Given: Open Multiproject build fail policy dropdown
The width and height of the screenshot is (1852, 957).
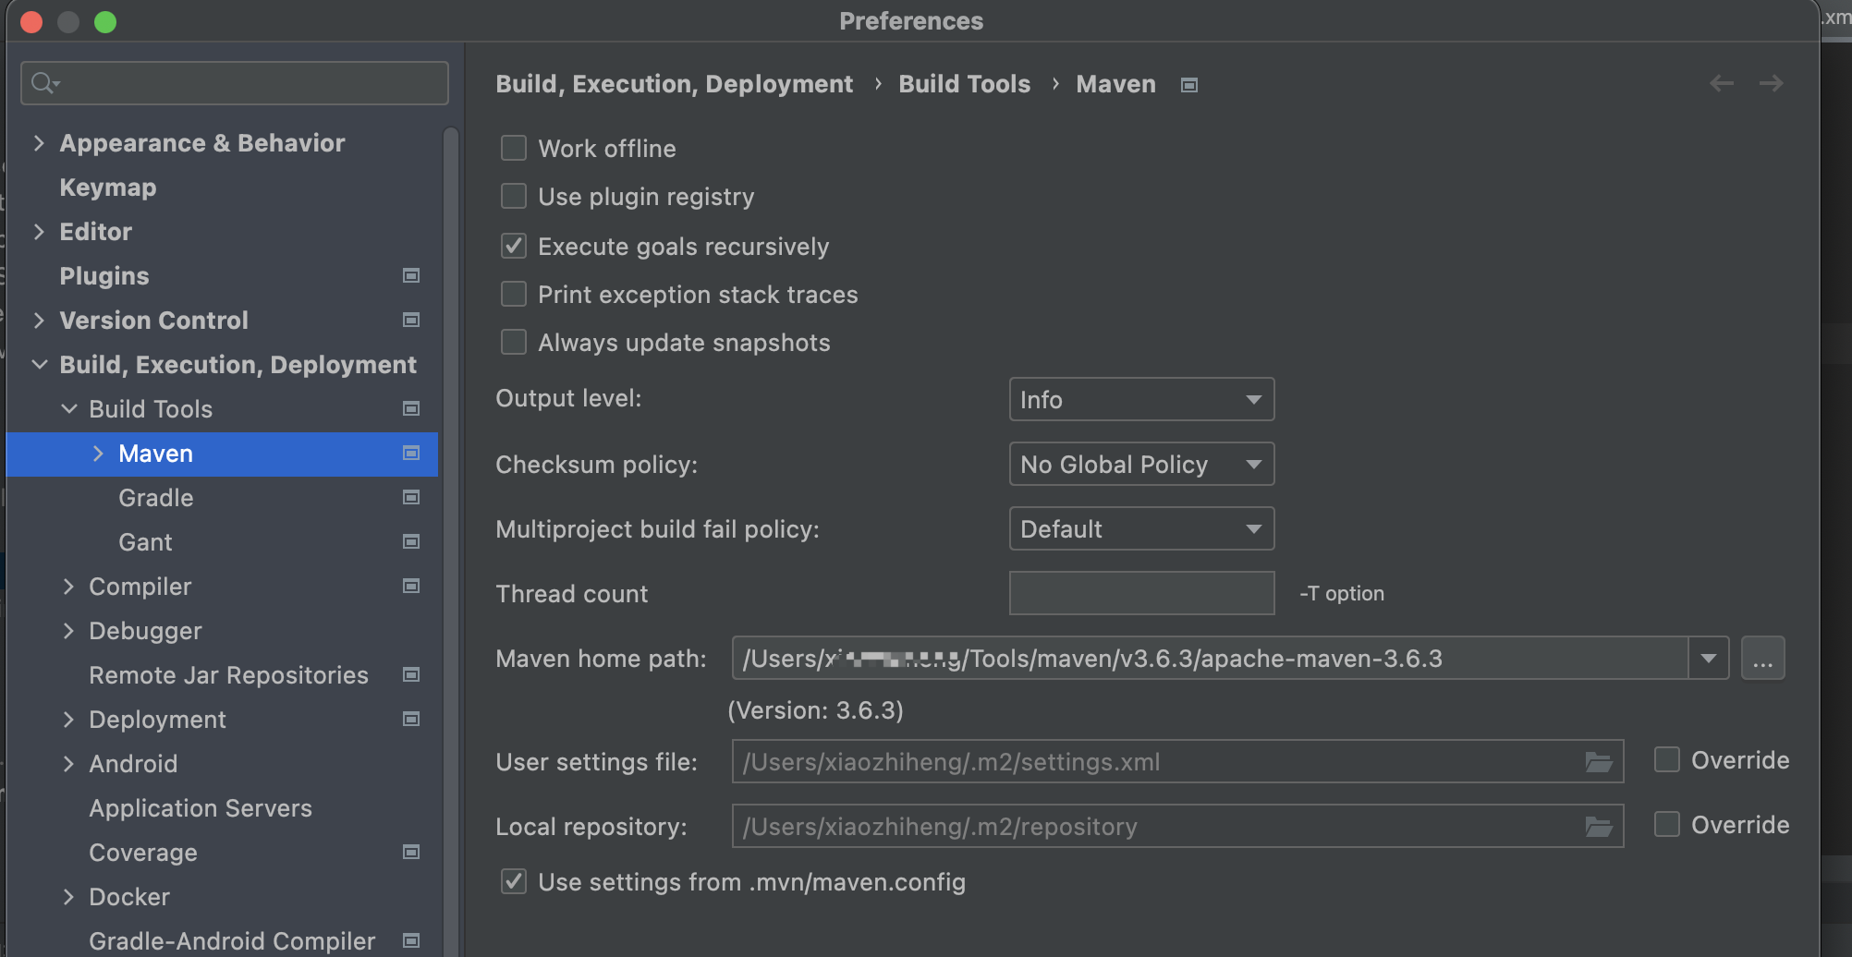Looking at the screenshot, I should pos(1141,528).
